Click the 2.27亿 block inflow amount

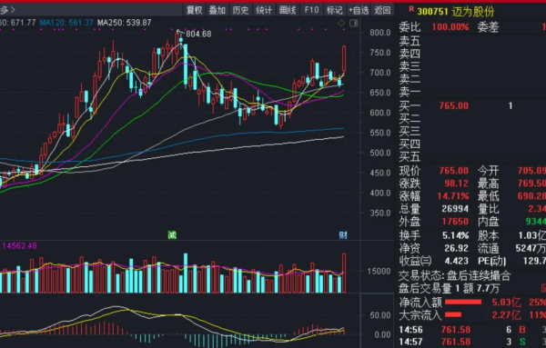pos(506,315)
